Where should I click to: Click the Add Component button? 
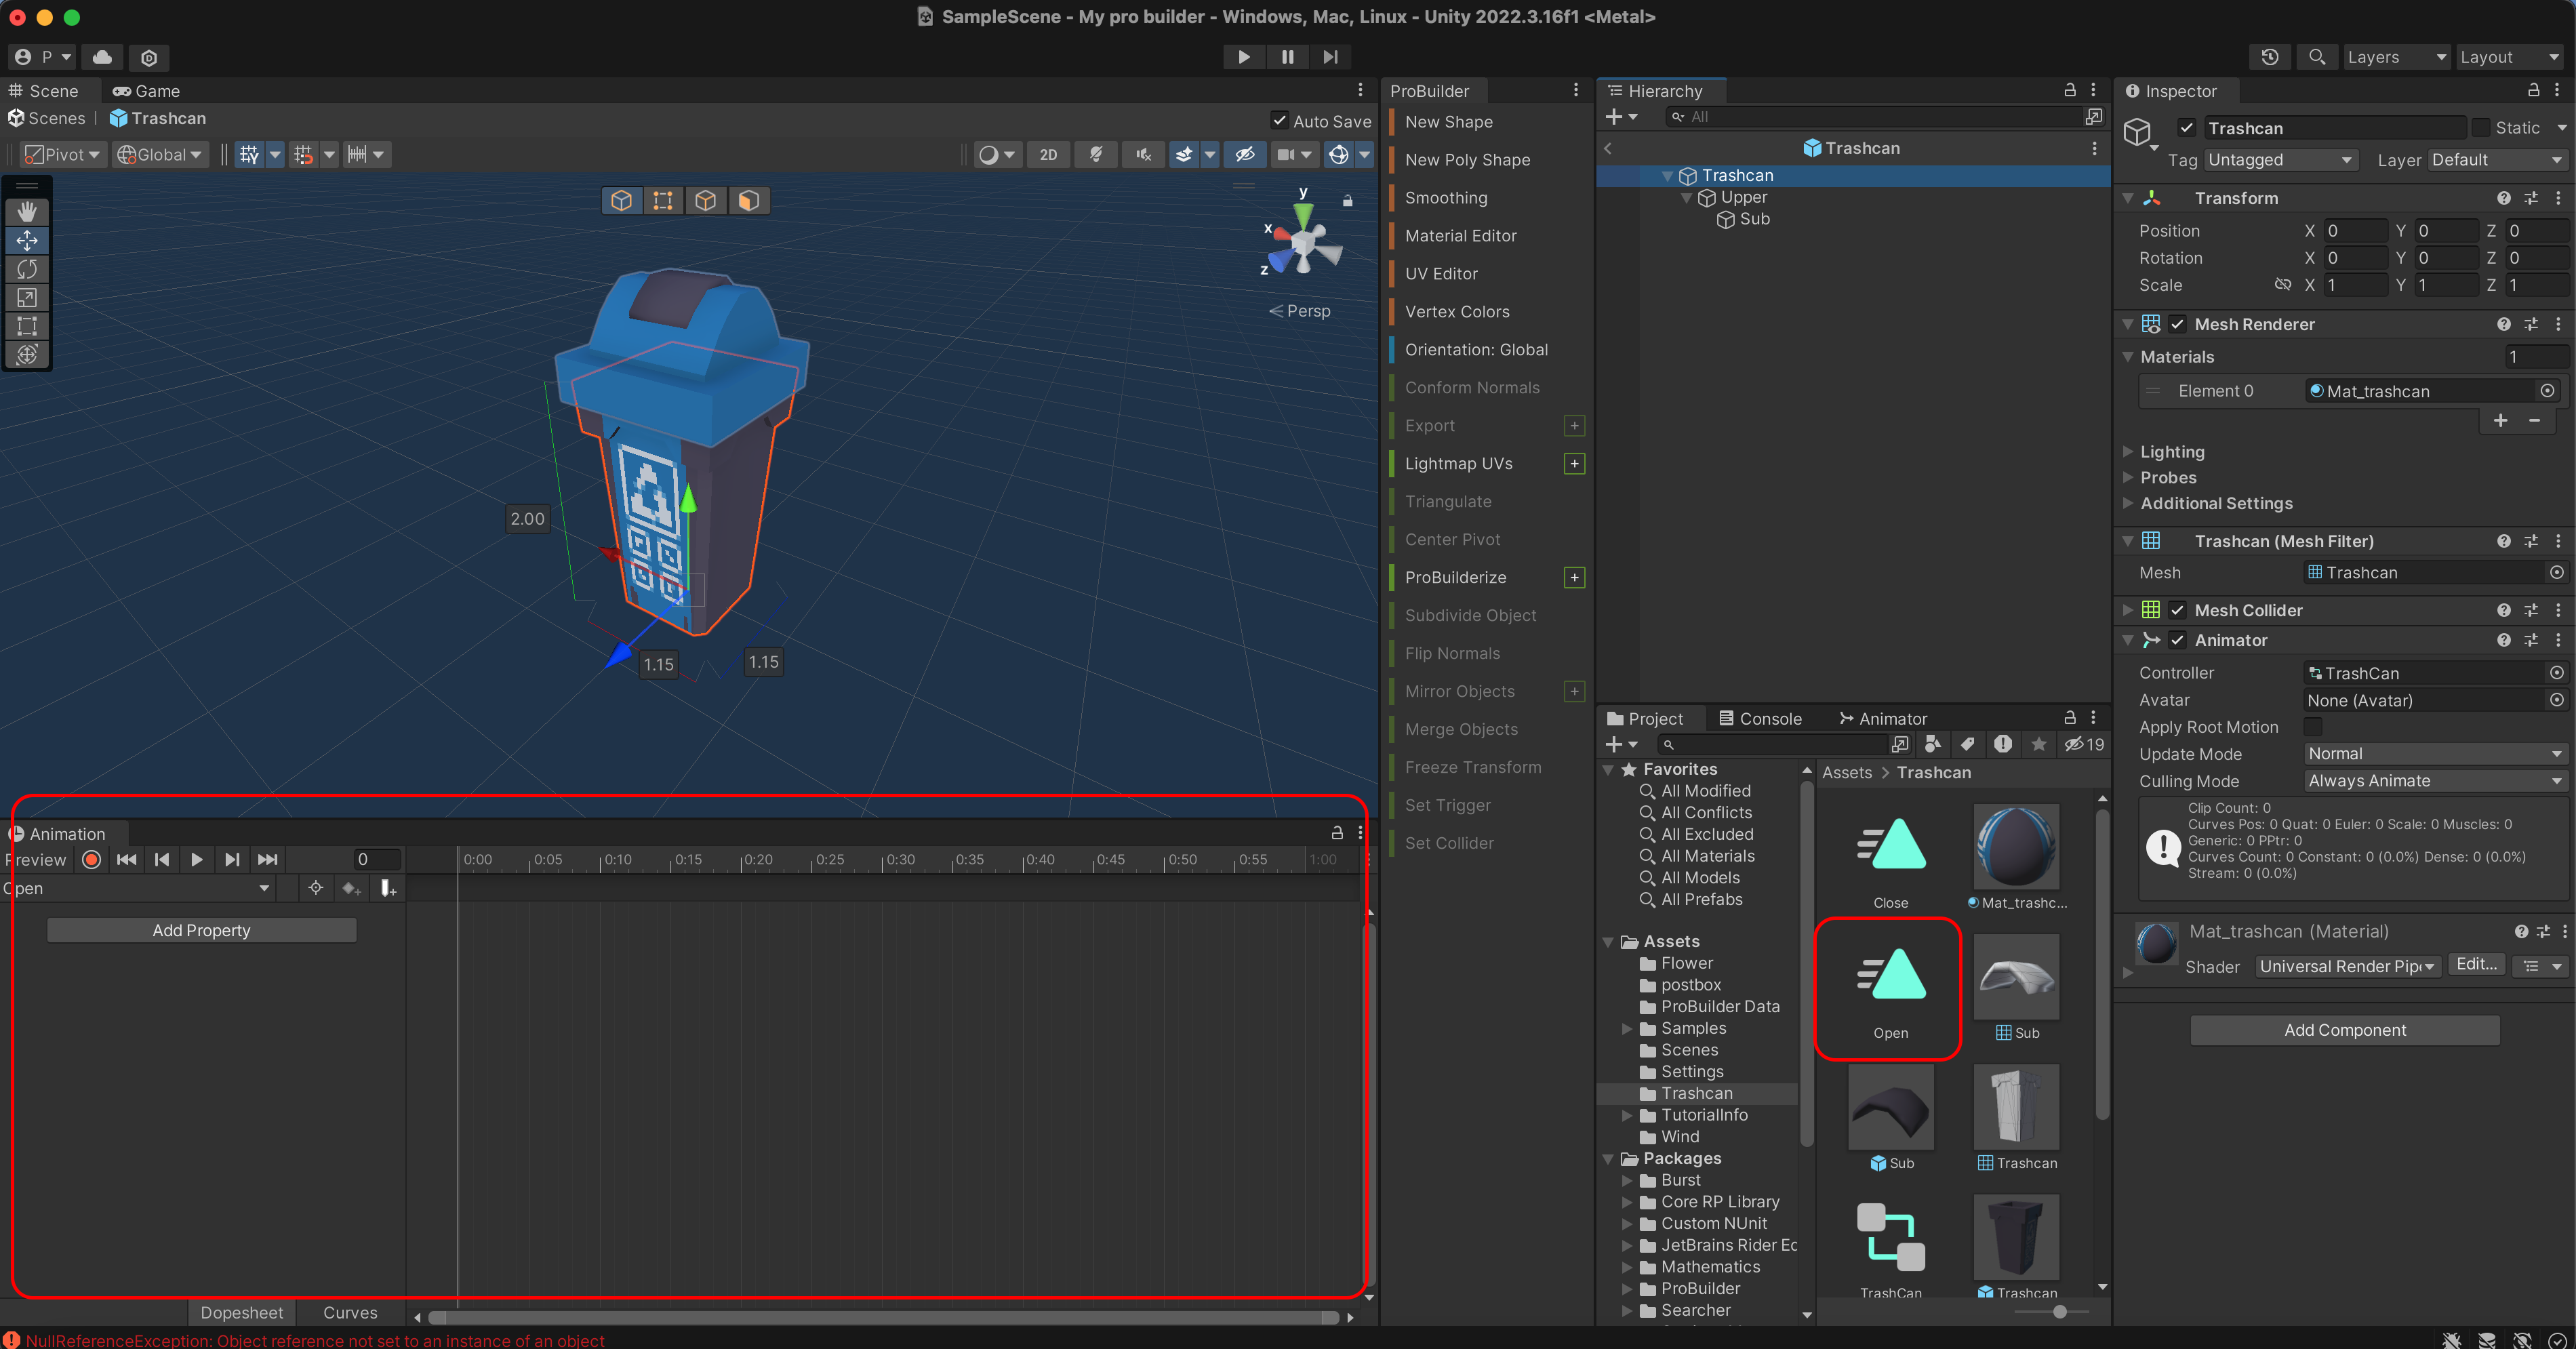(2344, 1030)
